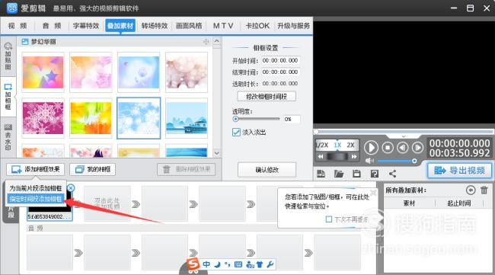495x275 pixels.
Task: Click the Sogou 中 input mode icon
Action: coord(206,264)
